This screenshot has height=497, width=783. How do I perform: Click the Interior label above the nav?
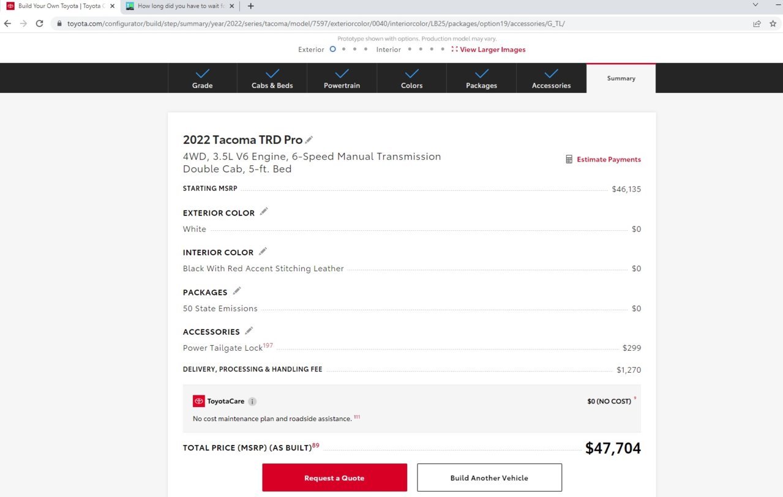coord(389,50)
